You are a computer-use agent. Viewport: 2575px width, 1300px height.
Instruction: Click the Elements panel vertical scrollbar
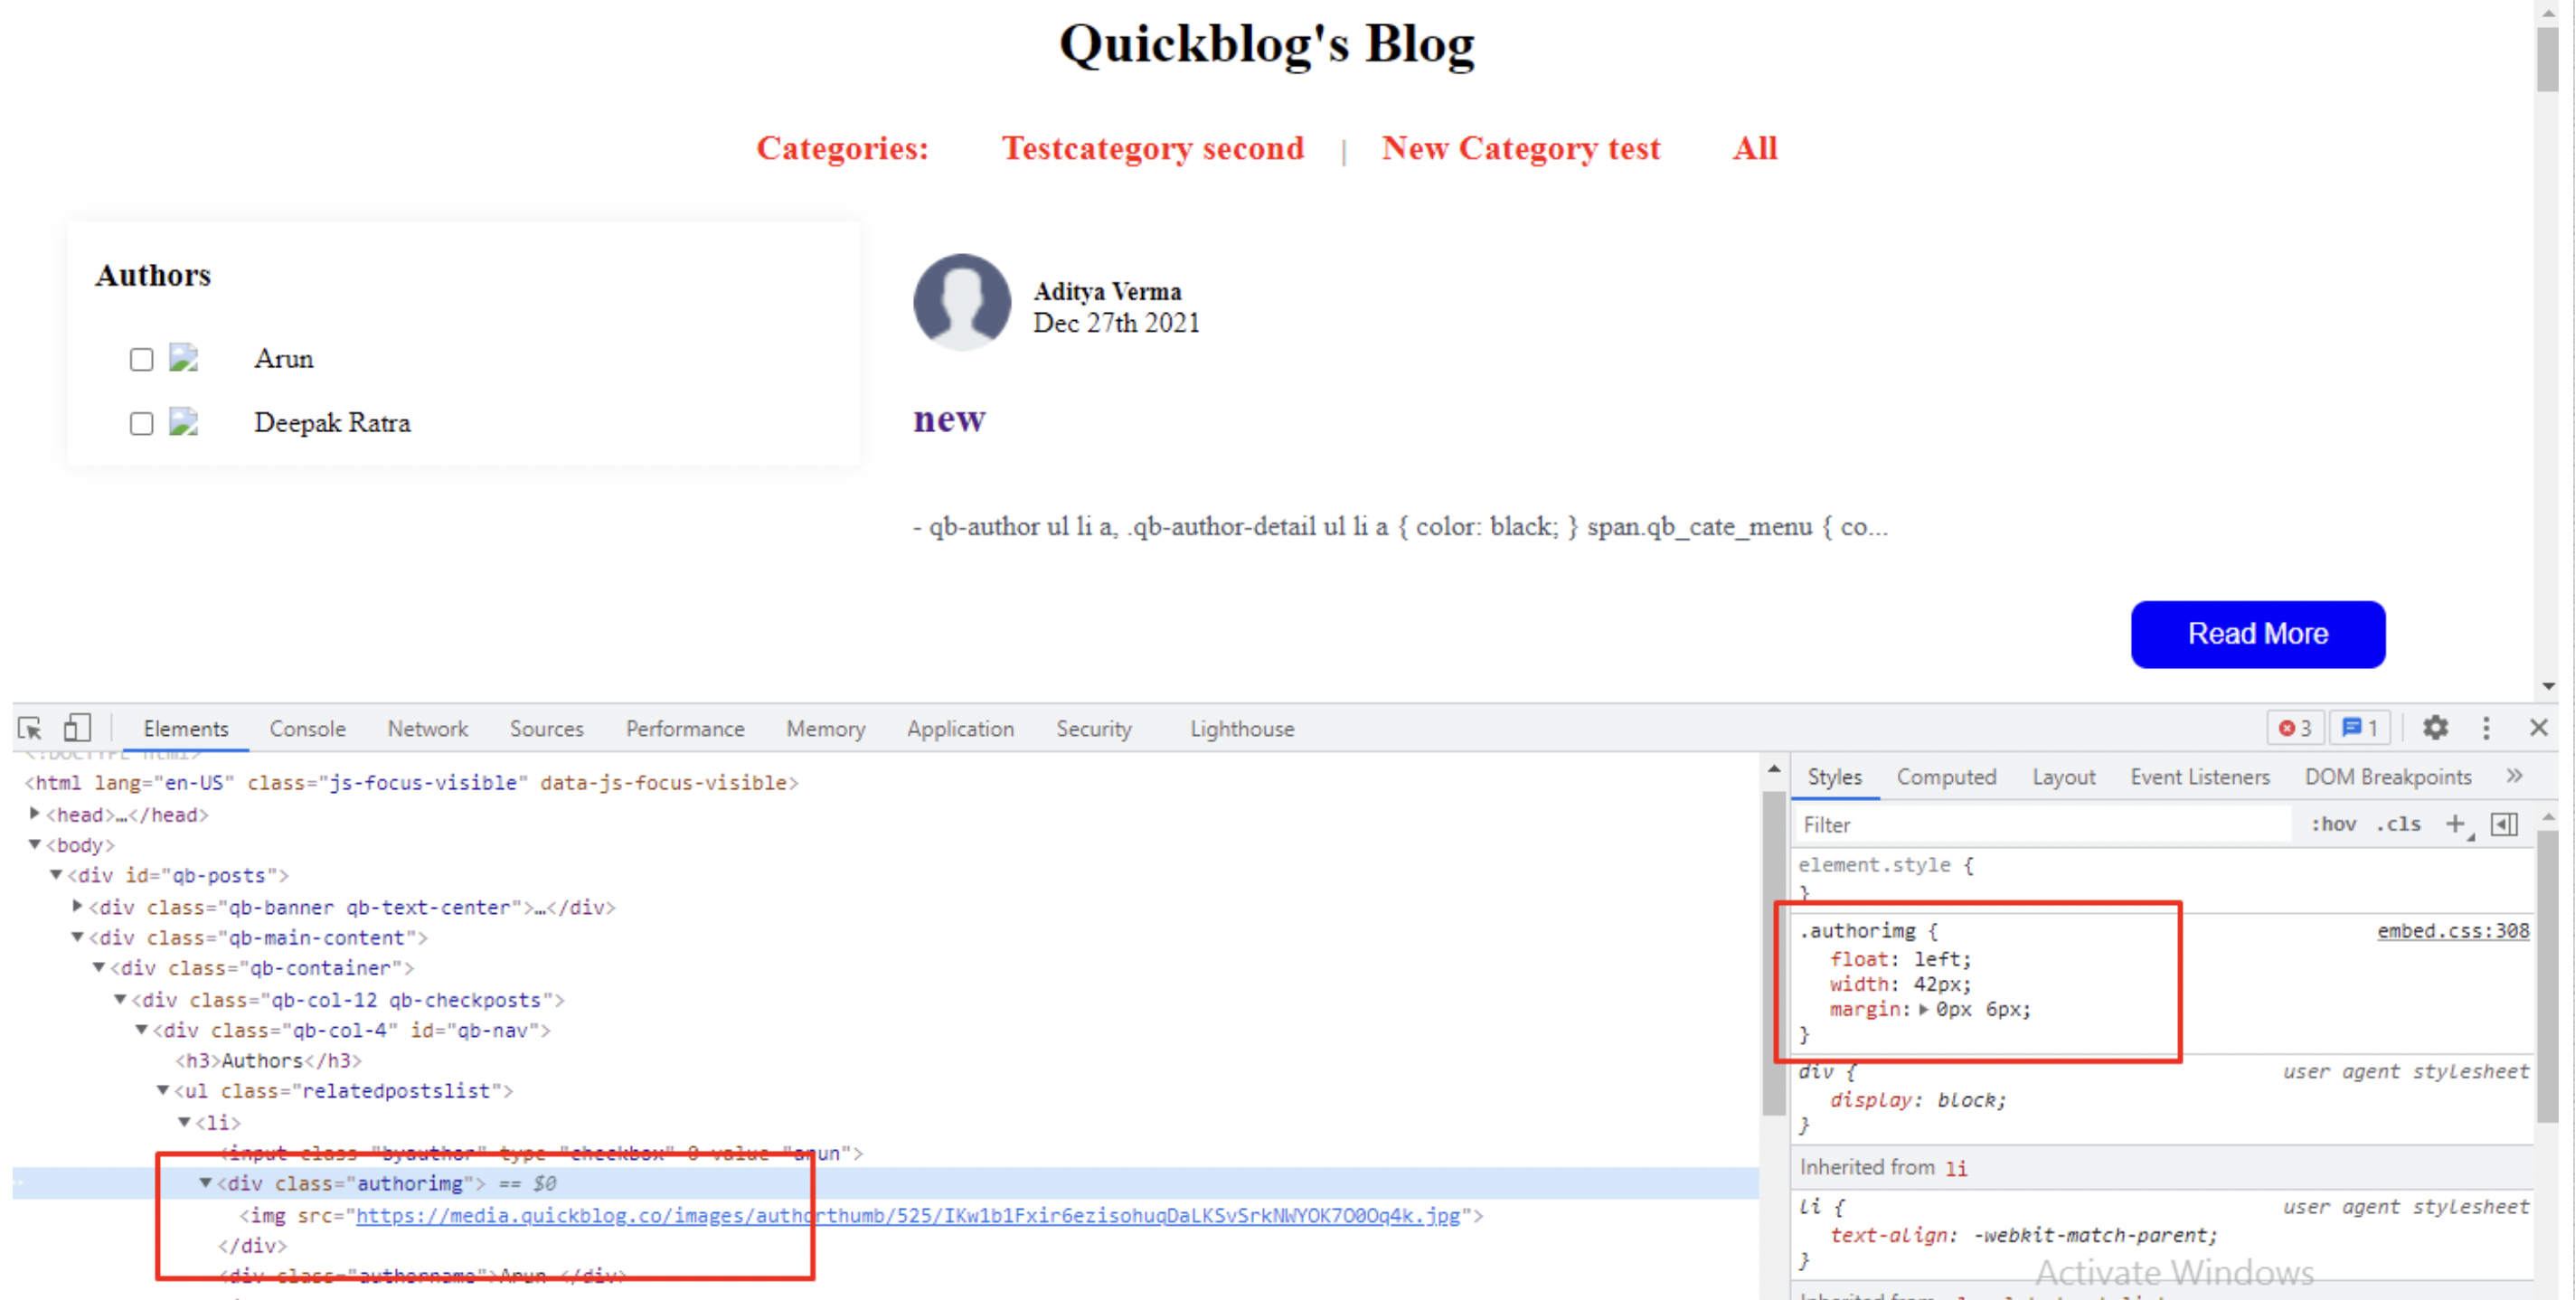(1773, 952)
